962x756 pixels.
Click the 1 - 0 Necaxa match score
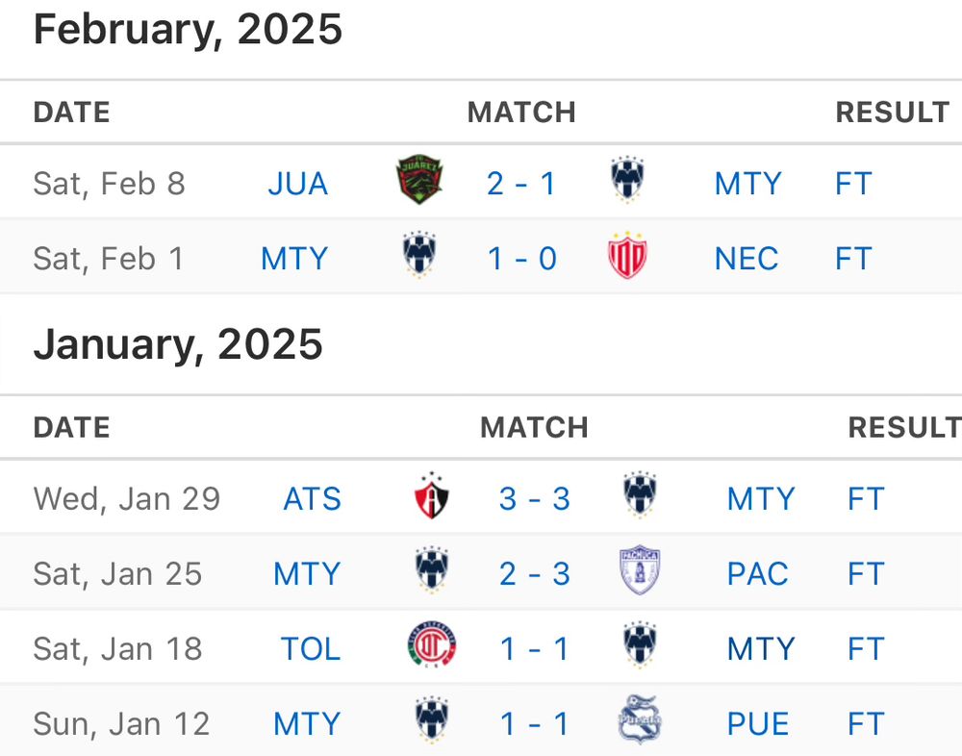click(x=522, y=259)
